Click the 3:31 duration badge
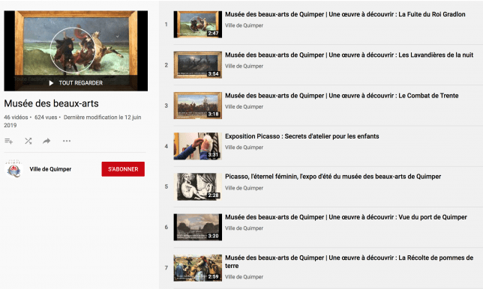Image resolution: width=483 pixels, height=289 pixels. (x=213, y=155)
